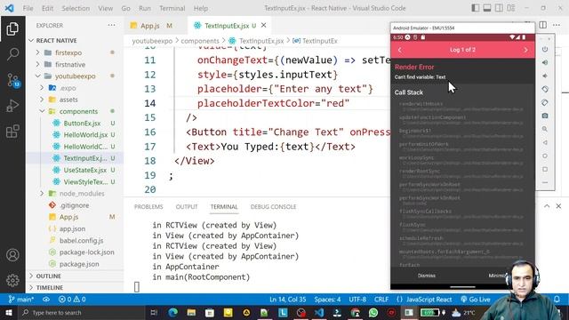The height and width of the screenshot is (320, 569).
Task: Collapse the youtubeexpo folder
Action: [37, 76]
